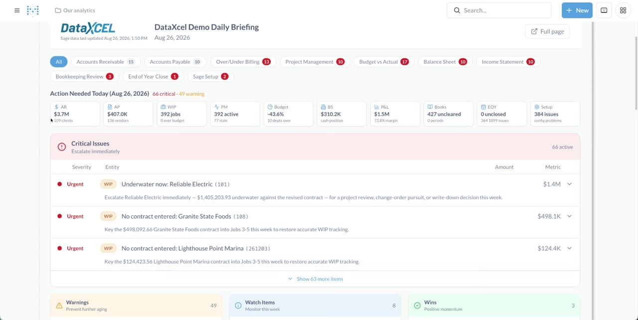Open the Full page link
Viewport: 638px width, 320px height.
point(547,31)
